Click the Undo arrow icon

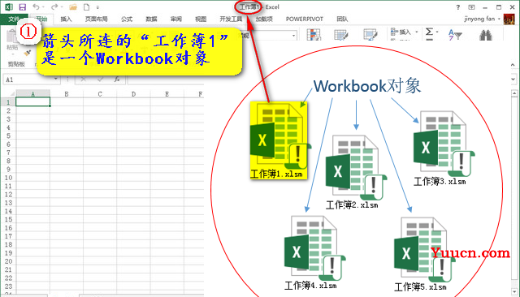coord(36,7)
